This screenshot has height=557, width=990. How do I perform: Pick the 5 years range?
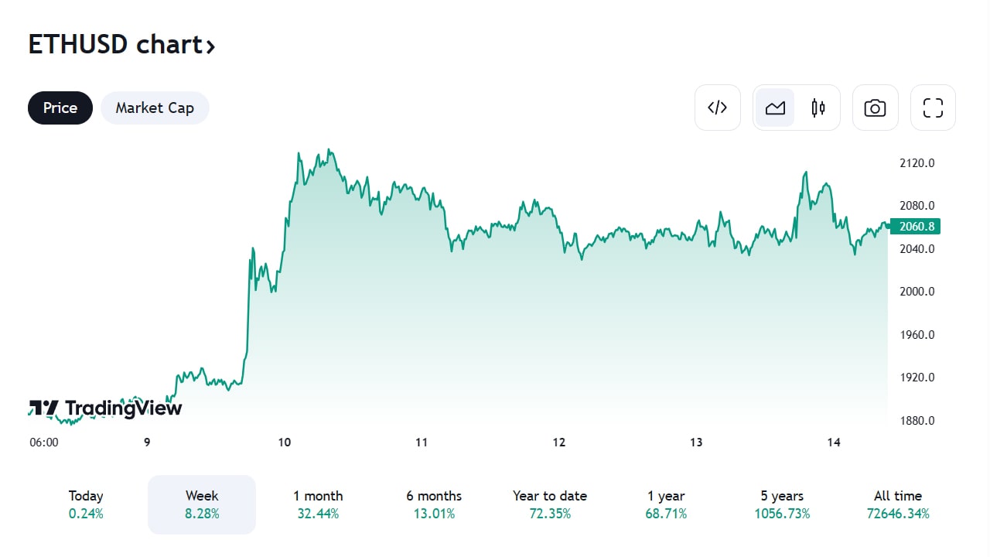click(x=782, y=504)
